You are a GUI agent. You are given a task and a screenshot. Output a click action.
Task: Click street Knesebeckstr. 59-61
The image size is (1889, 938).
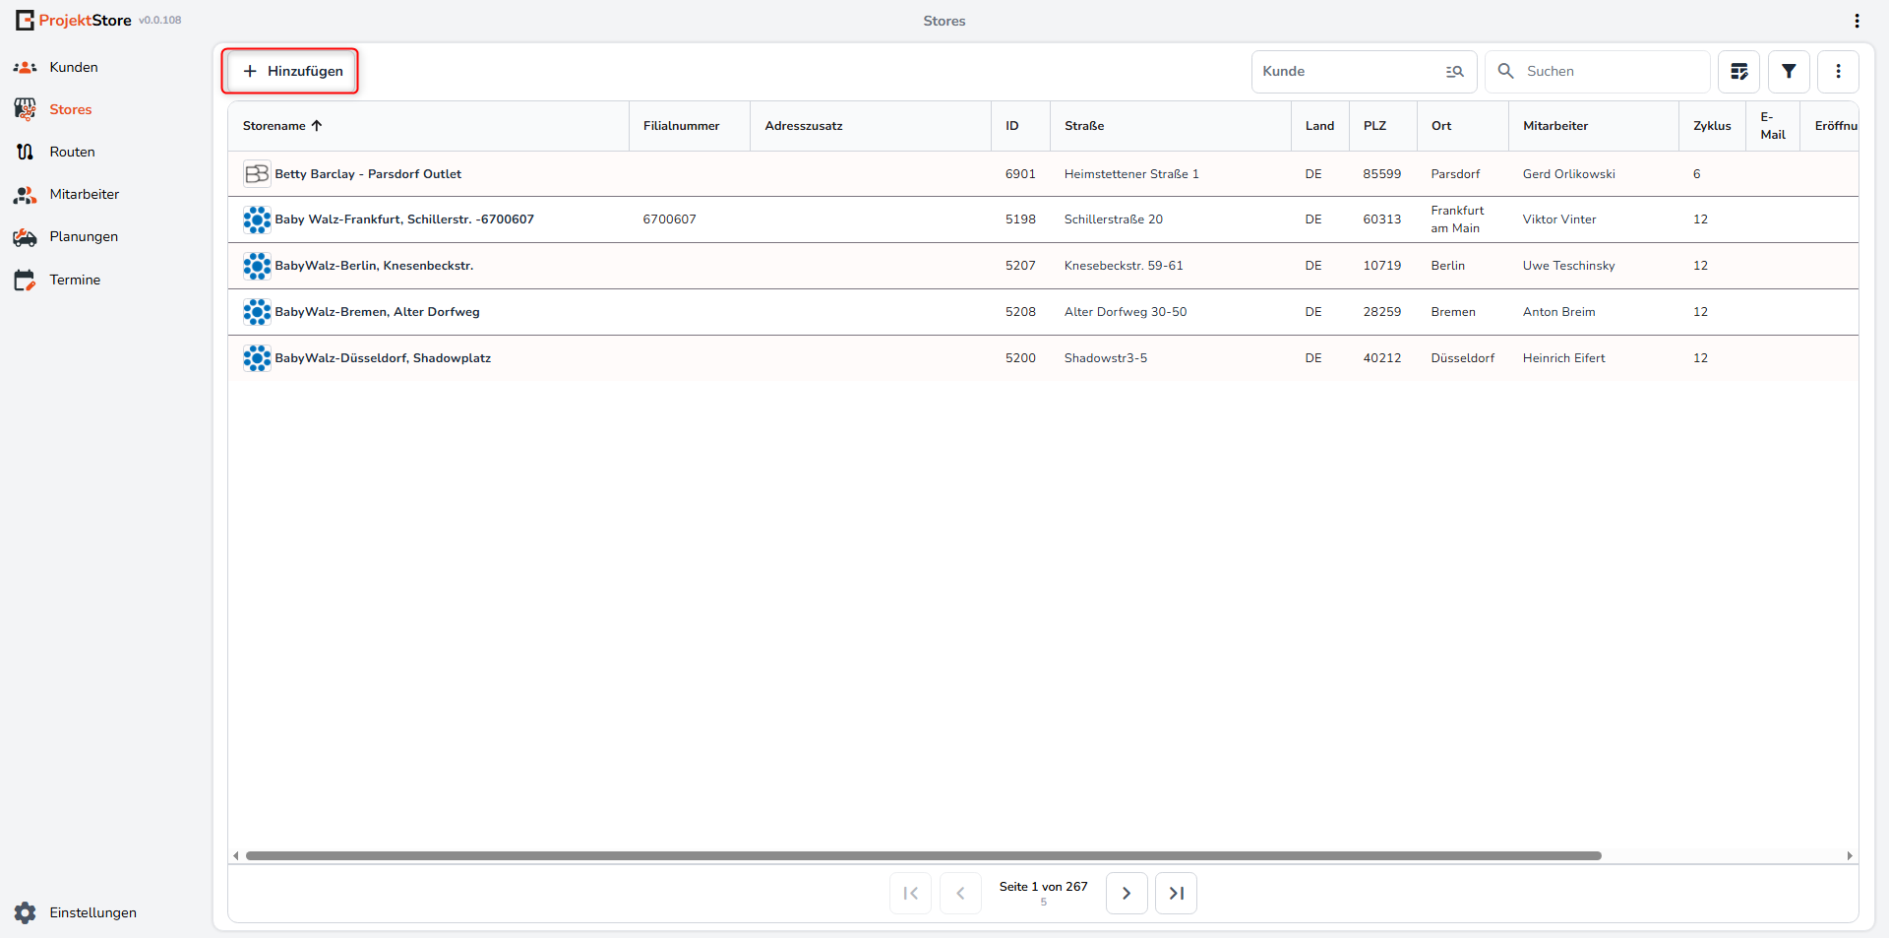(1124, 266)
